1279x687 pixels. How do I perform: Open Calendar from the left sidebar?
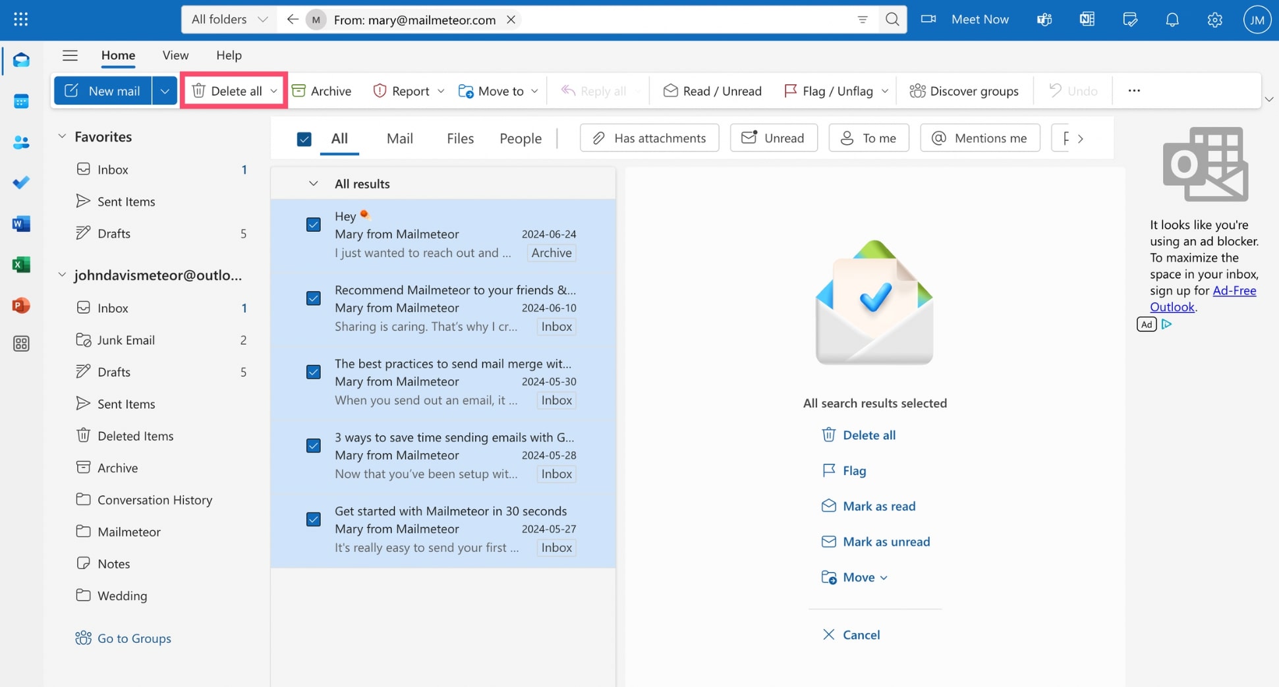point(21,101)
